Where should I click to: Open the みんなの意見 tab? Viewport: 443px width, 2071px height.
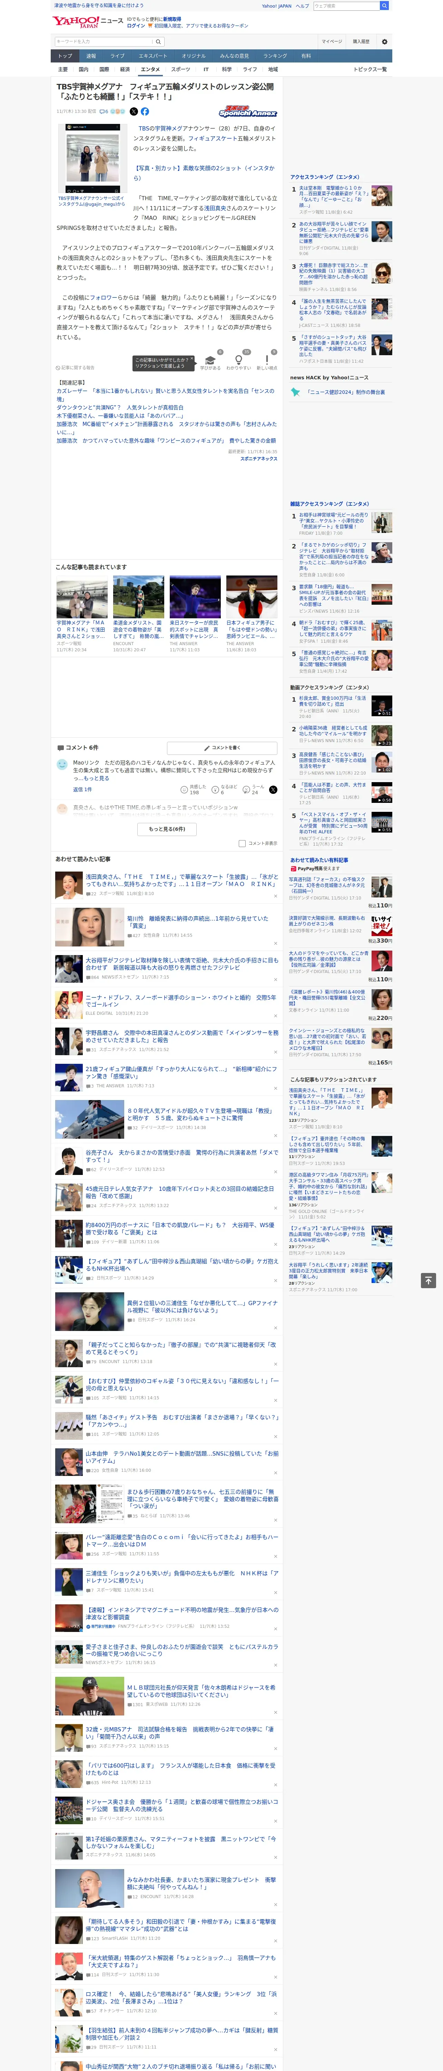(x=235, y=56)
